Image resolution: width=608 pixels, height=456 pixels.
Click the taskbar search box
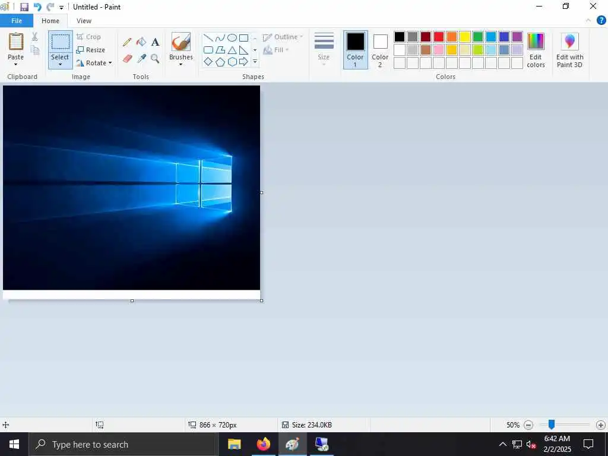pos(123,444)
